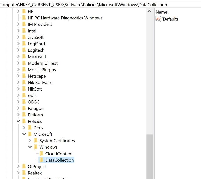The image size is (201, 179).
Task: Expand the ODBC key chevron
Action: [x=18, y=102]
